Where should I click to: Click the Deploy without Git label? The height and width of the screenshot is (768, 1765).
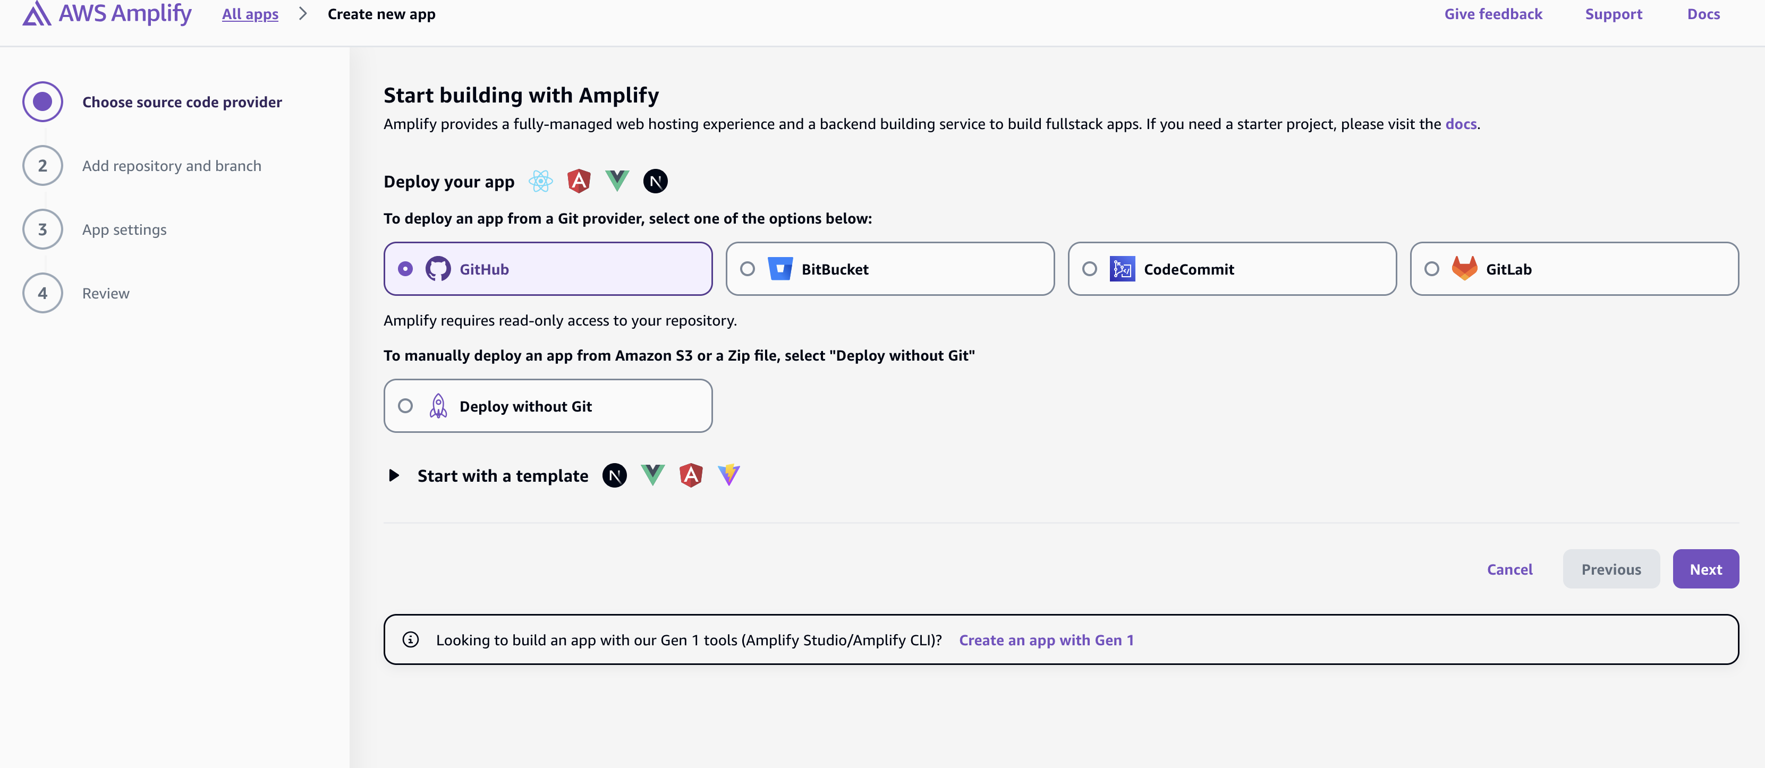tap(525, 406)
